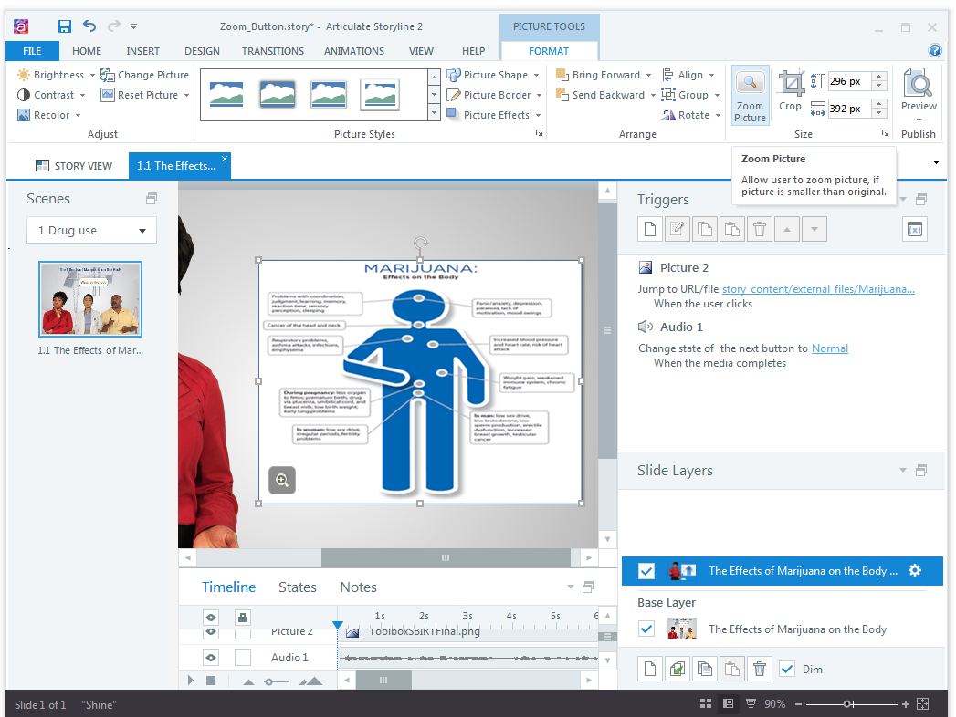Image resolution: width=956 pixels, height=717 pixels.
Task: Follow the Marijuana external files link
Action: (x=818, y=288)
